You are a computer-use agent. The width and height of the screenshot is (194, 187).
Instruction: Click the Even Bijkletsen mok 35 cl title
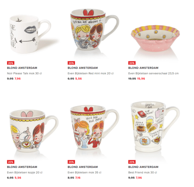coord(85,172)
